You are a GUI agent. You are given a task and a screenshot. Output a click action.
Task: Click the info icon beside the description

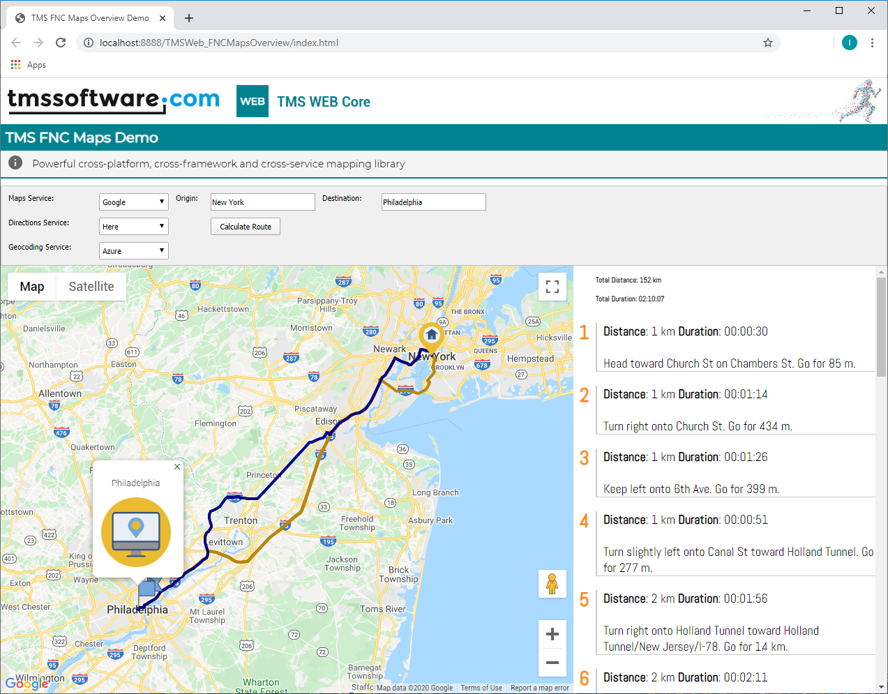(15, 163)
